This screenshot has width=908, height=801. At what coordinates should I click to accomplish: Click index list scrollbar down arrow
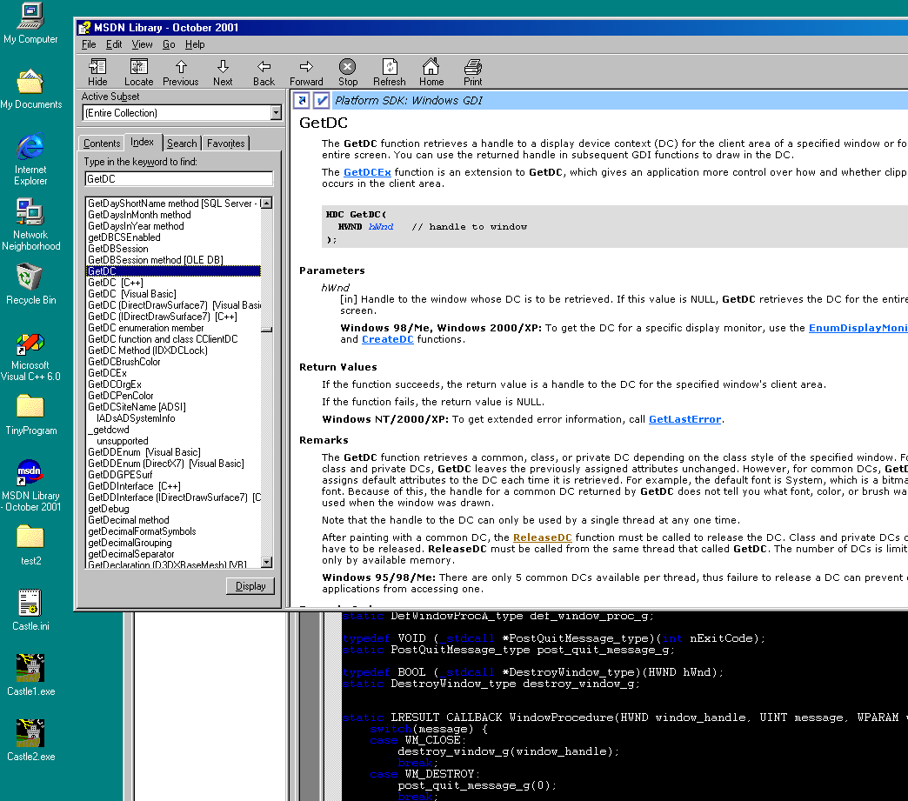(266, 562)
